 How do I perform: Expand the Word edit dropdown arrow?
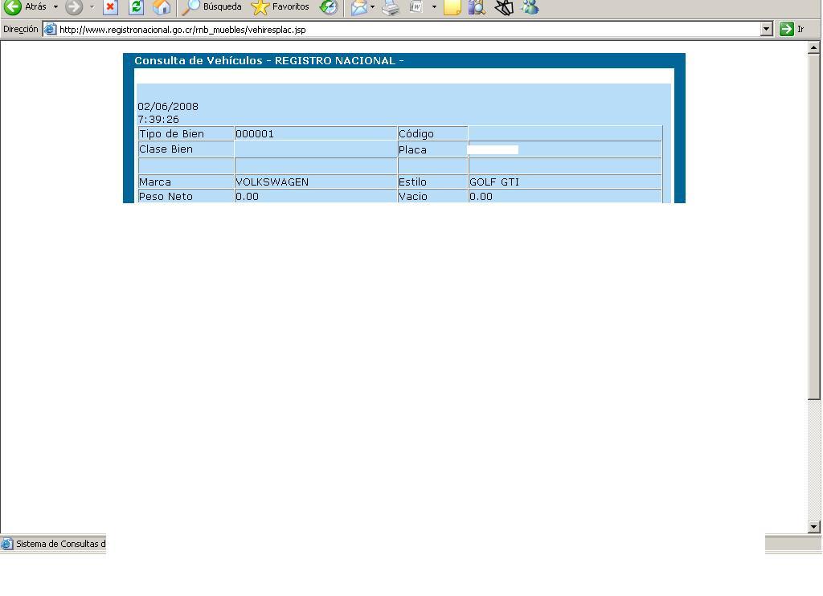pyautogui.click(x=434, y=7)
